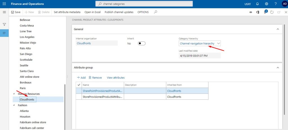Click the New button

click(x=29, y=12)
